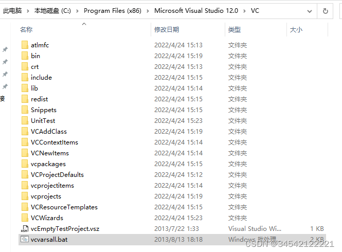The height and width of the screenshot is (252, 342).
Task: Sort files by 大小 column
Action: click(296, 30)
